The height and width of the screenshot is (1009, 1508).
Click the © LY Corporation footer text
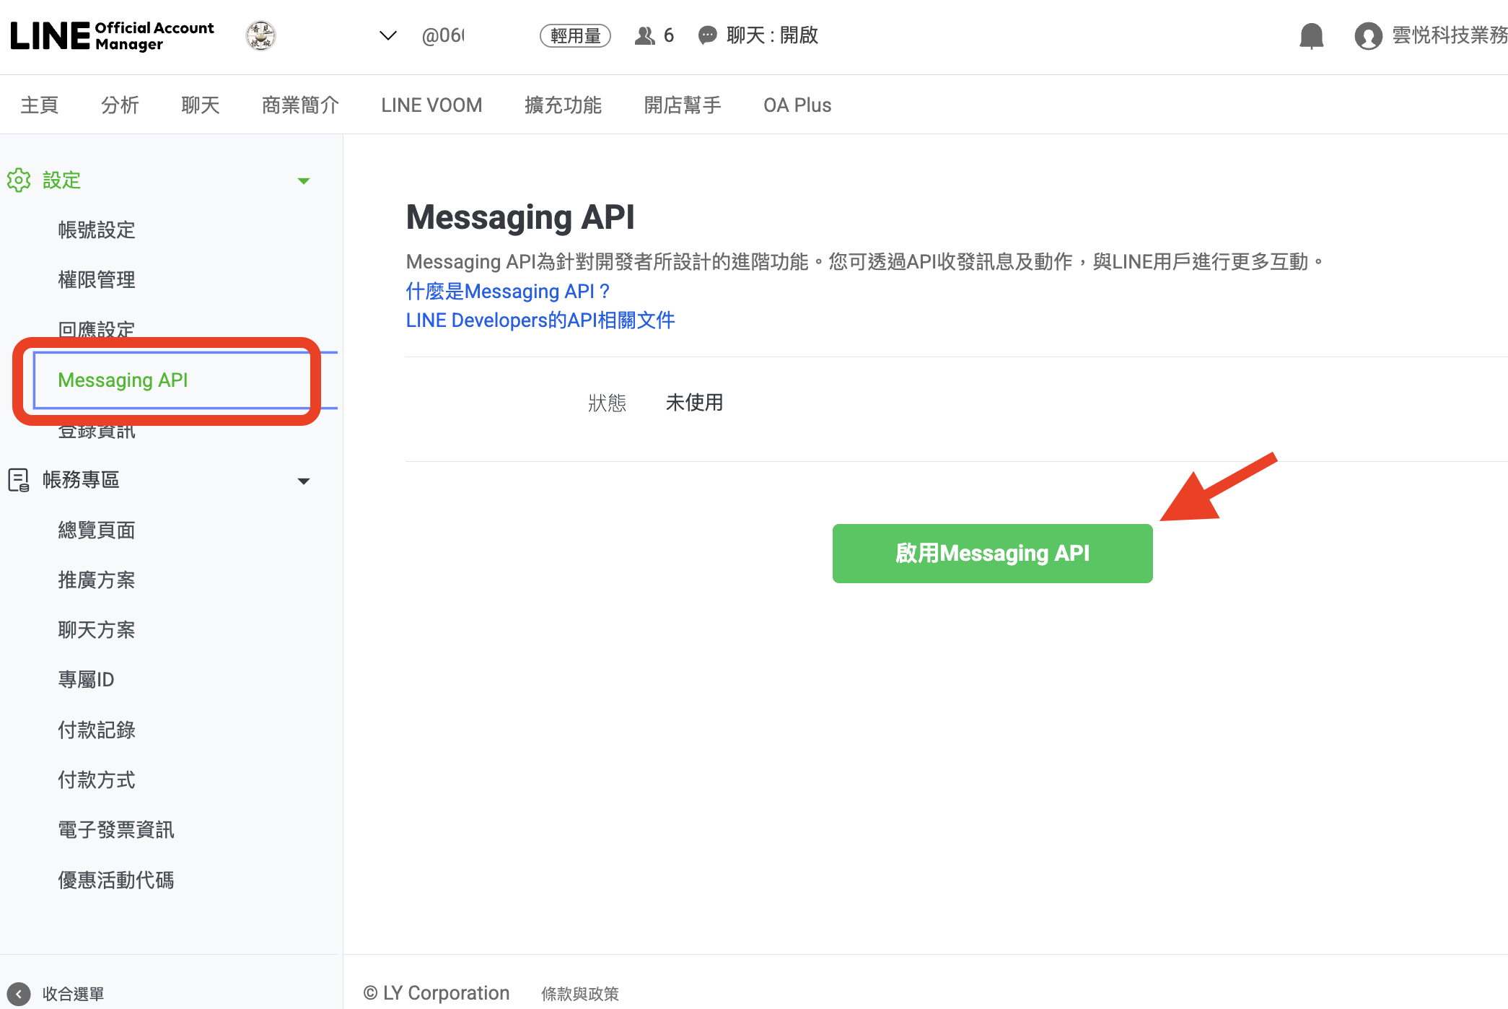(437, 993)
